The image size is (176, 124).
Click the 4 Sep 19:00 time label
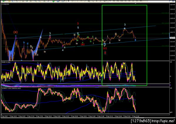click(x=57, y=116)
